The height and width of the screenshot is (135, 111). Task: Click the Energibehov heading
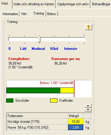pyautogui.click(x=19, y=59)
